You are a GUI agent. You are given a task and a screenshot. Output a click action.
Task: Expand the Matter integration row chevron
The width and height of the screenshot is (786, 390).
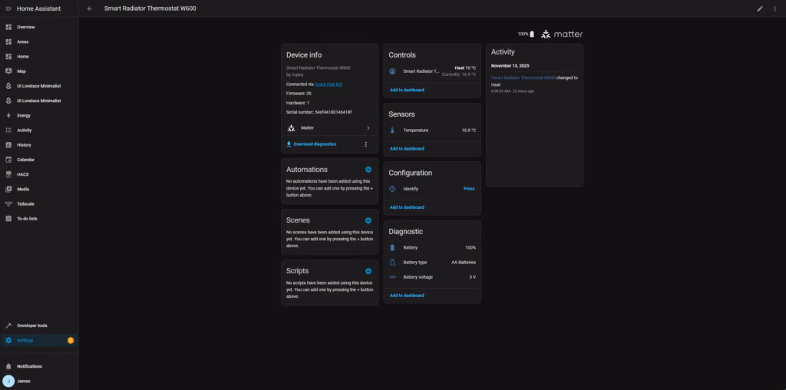point(368,128)
